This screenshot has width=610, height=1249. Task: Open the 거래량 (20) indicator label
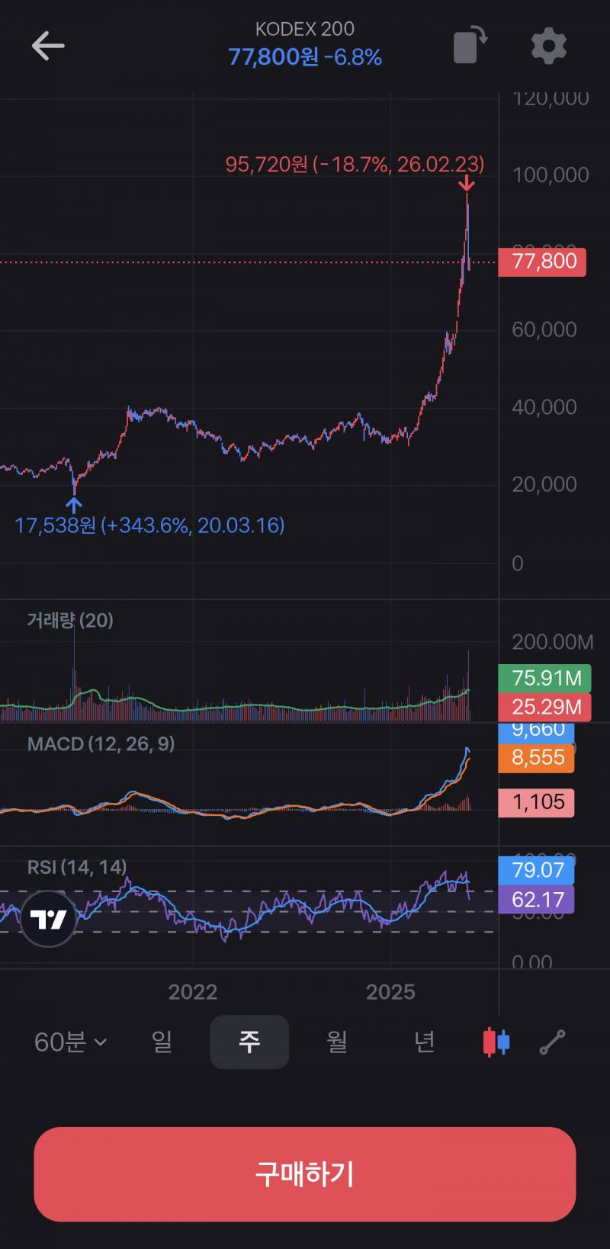[x=70, y=621]
